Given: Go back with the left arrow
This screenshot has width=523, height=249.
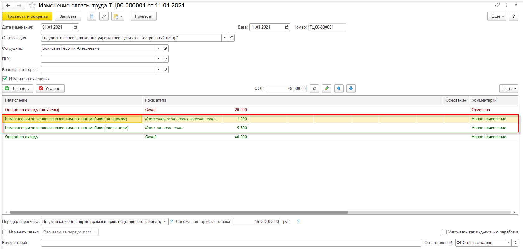Looking at the screenshot, I should tap(8, 5).
